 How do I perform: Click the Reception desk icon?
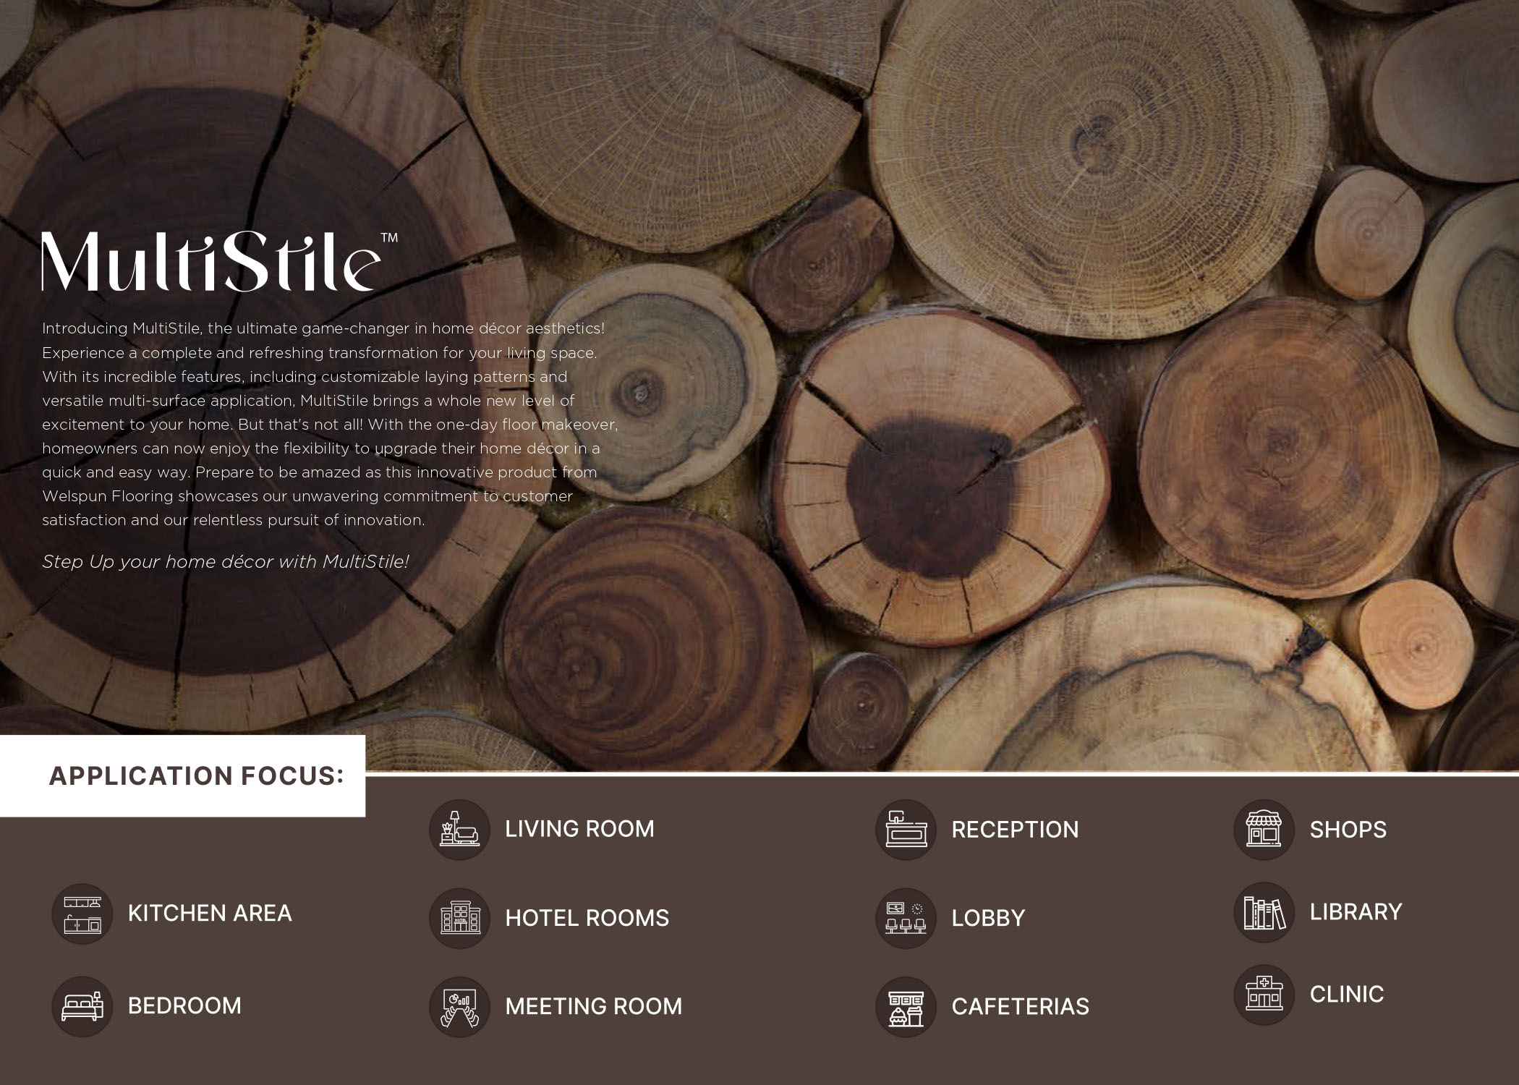pos(906,829)
